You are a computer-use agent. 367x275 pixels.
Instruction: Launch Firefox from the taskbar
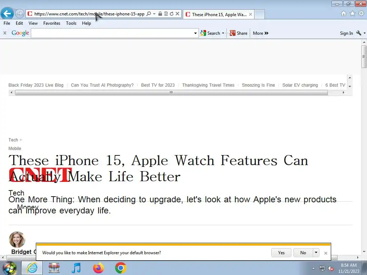pyautogui.click(x=99, y=268)
